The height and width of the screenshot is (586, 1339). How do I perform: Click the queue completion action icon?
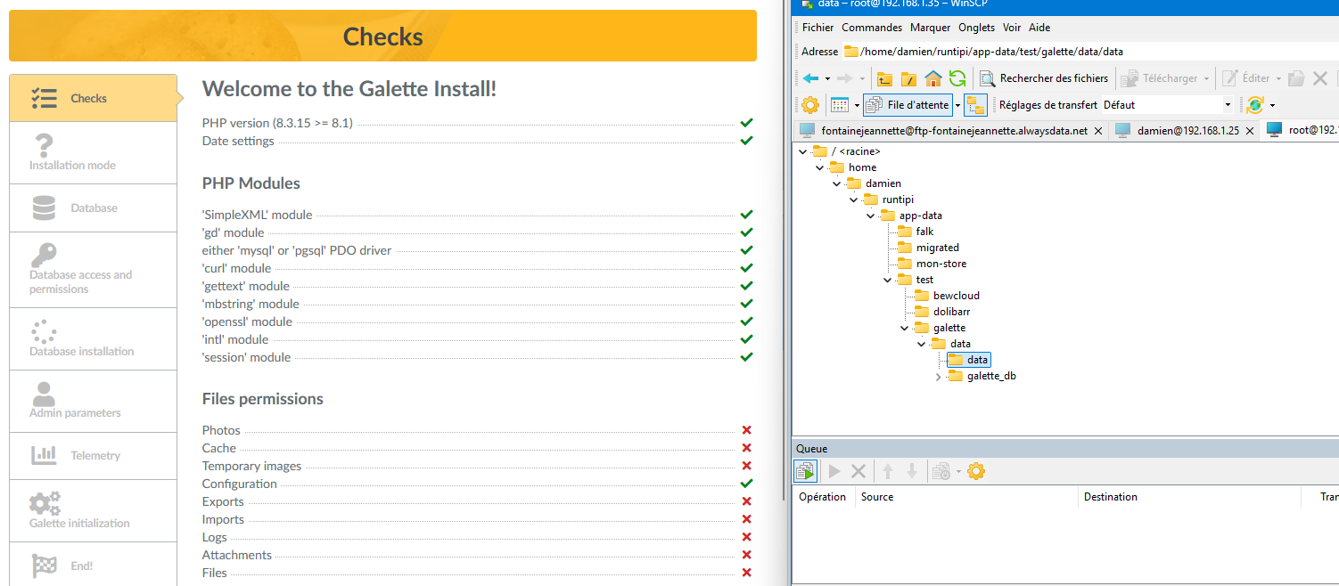941,471
